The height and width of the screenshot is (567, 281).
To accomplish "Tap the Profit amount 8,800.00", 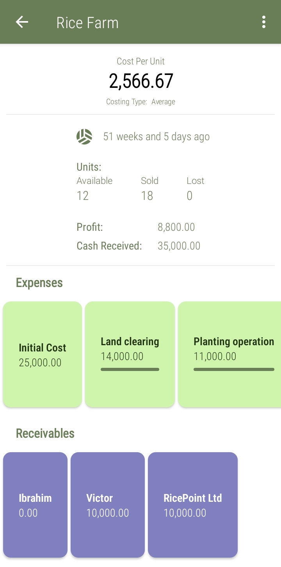I will click(x=176, y=227).
